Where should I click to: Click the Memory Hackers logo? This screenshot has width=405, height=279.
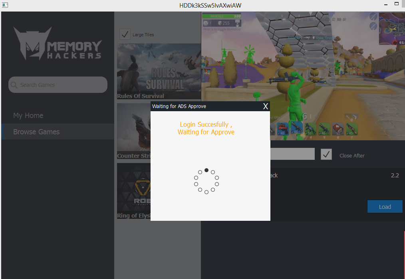[x=58, y=43]
